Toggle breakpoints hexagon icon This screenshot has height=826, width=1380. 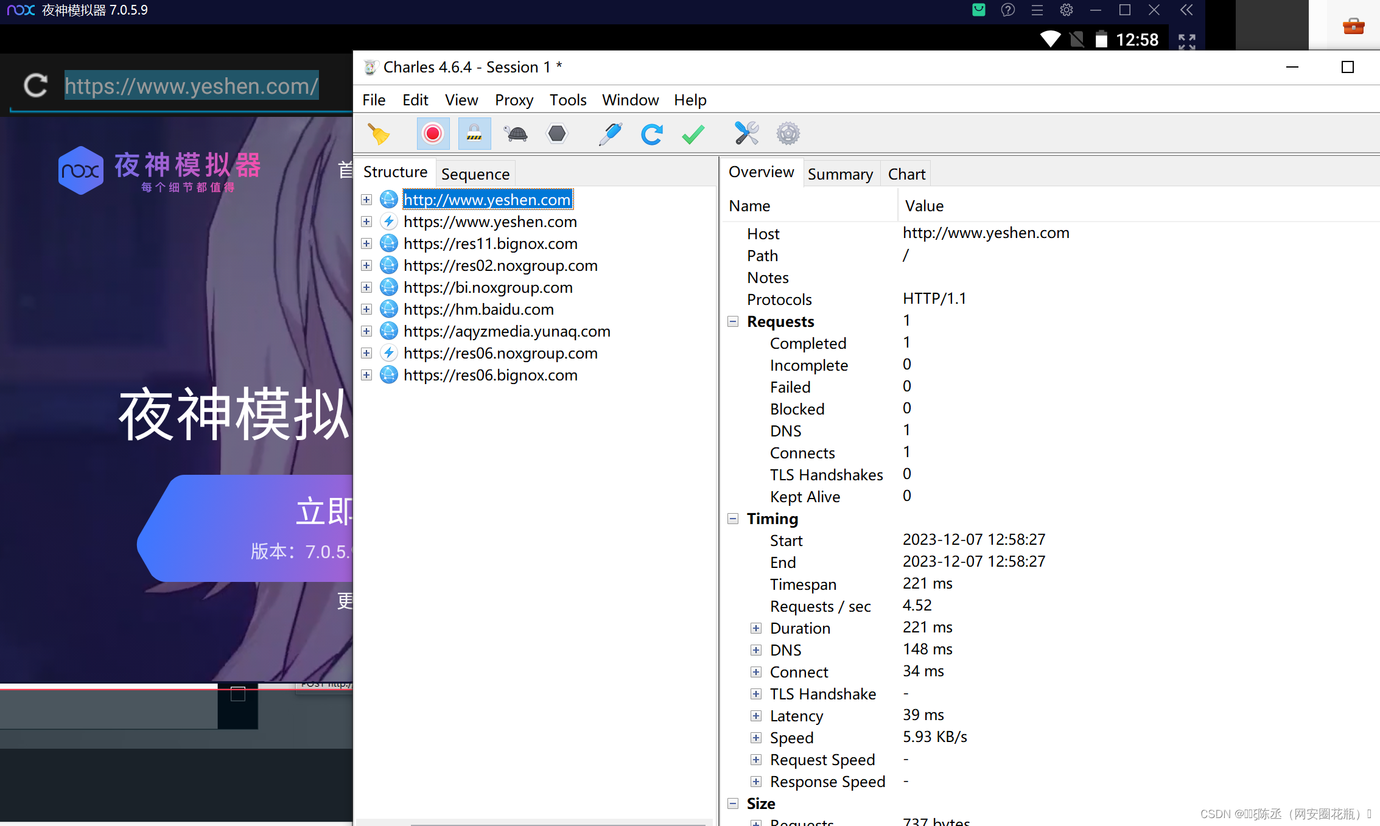point(557,134)
